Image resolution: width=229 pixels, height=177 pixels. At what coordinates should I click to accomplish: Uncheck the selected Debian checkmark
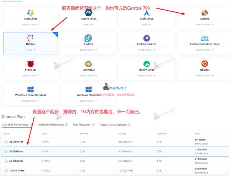[56, 34]
